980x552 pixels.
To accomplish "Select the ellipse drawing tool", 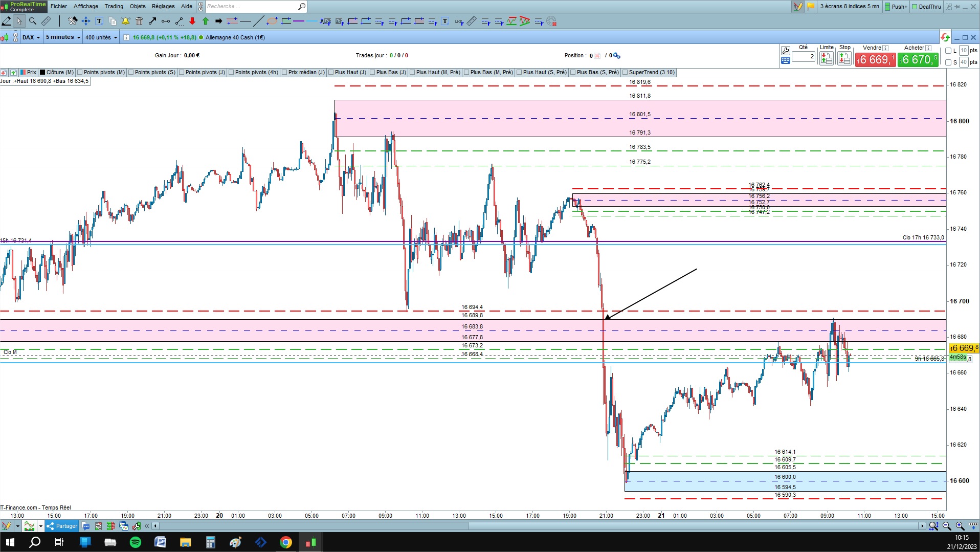I will coord(272,21).
